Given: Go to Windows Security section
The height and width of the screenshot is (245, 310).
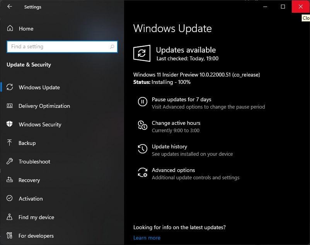Looking at the screenshot, I should point(40,124).
